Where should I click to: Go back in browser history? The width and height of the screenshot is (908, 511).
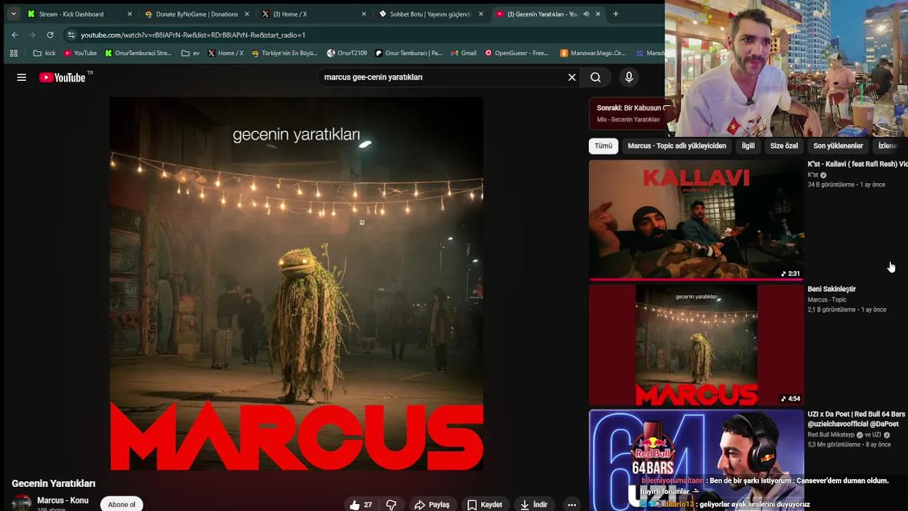(x=15, y=35)
